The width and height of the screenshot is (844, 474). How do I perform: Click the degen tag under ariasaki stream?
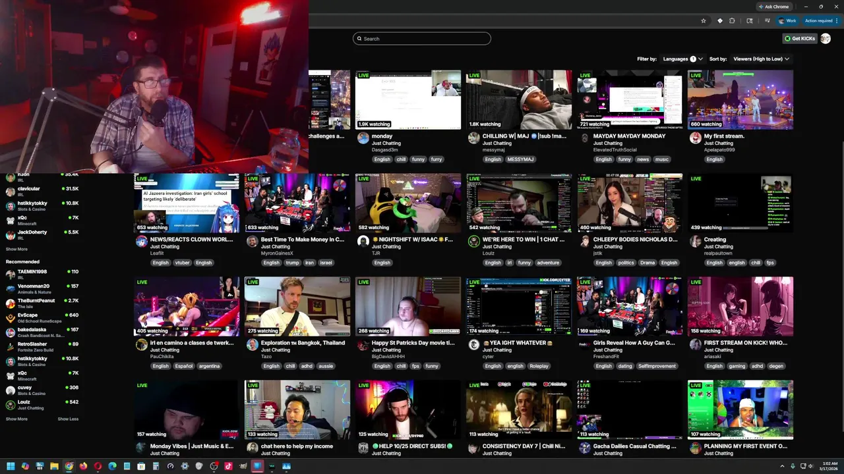point(776,366)
